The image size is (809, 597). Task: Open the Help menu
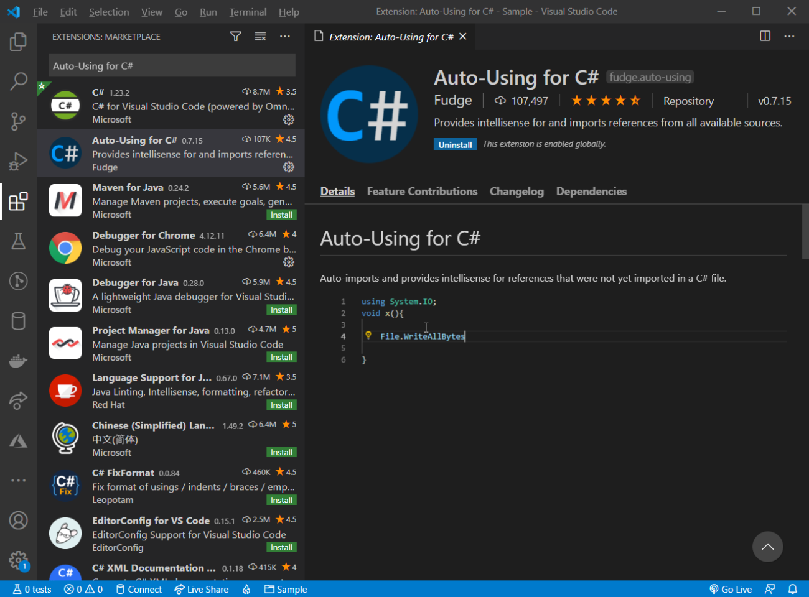pyautogui.click(x=289, y=12)
